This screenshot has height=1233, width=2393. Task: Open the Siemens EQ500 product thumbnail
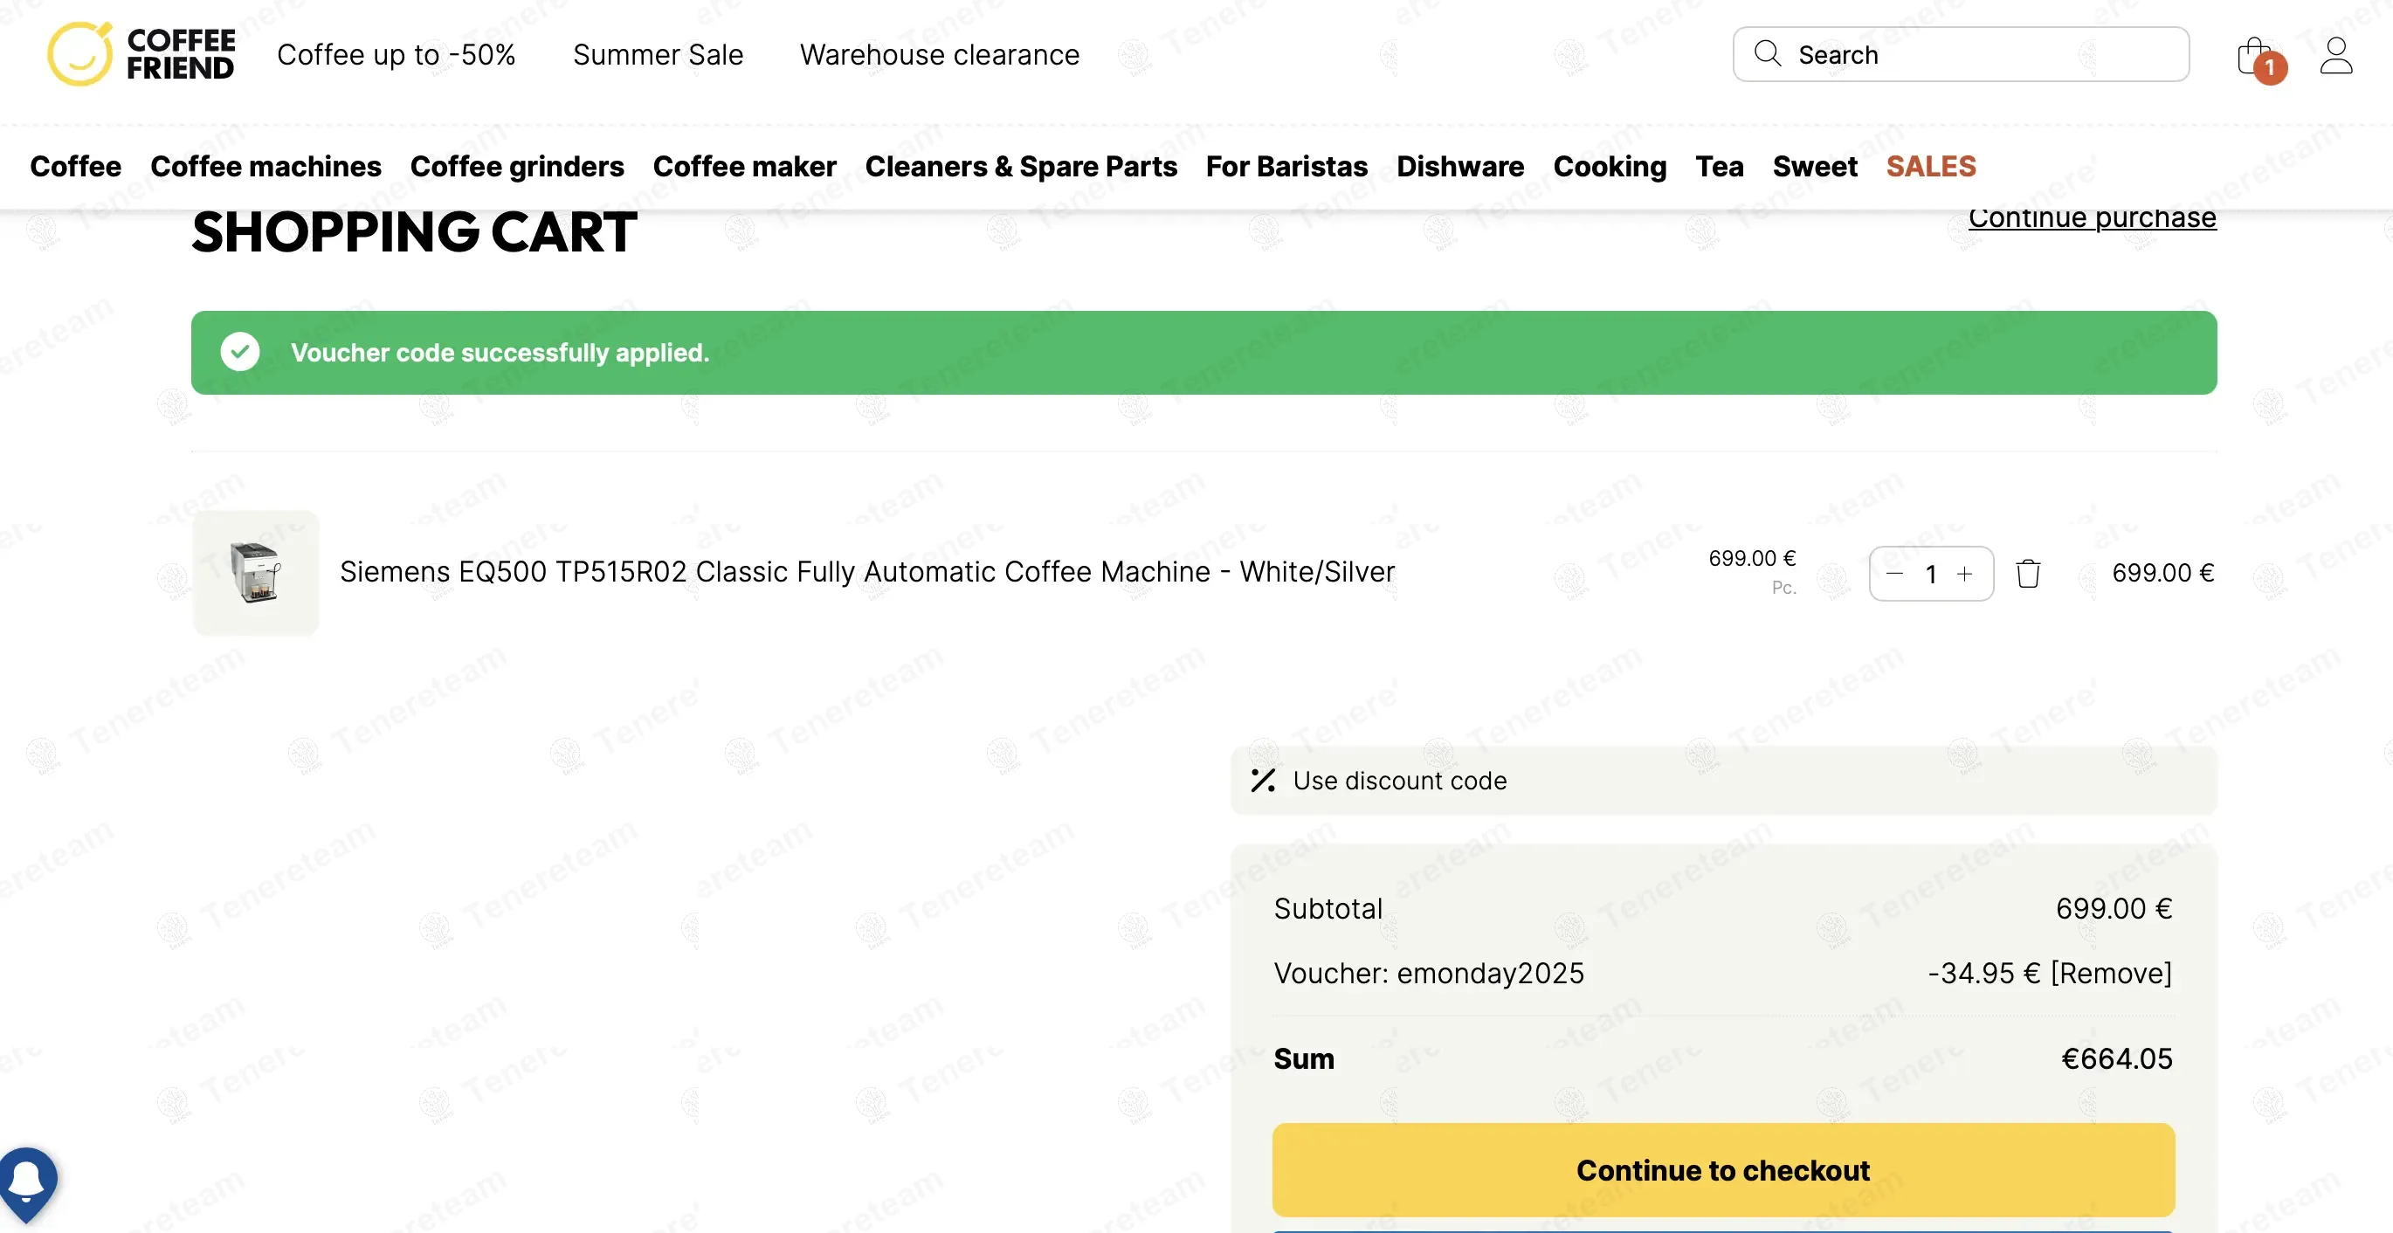tap(256, 572)
